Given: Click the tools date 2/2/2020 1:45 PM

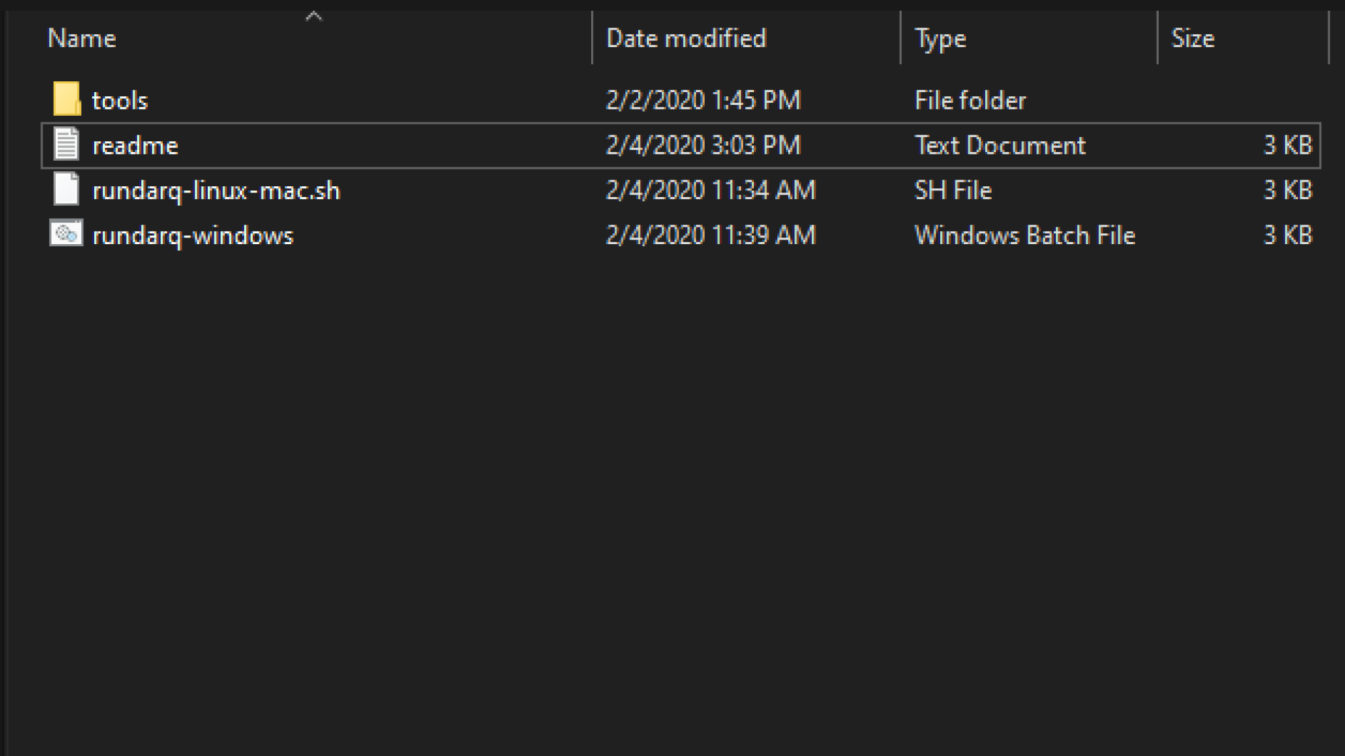Looking at the screenshot, I should click(703, 101).
